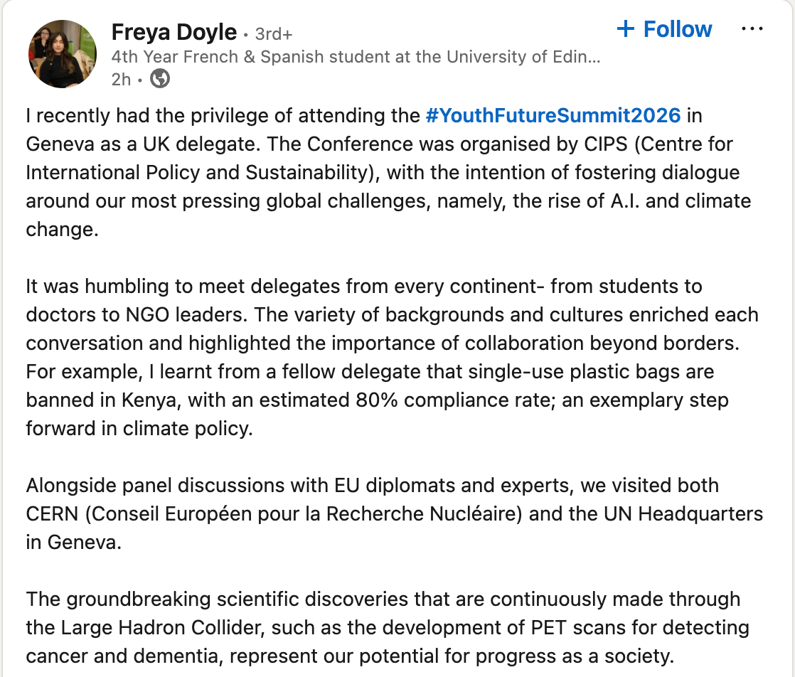Open the #YouthFutureSummit2026 hashtag link
This screenshot has height=677, width=795.
553,114
